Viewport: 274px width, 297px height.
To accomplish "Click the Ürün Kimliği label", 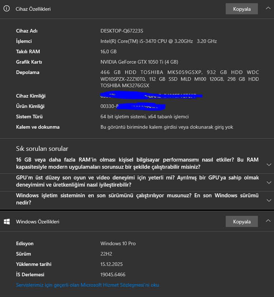I will (30, 106).
